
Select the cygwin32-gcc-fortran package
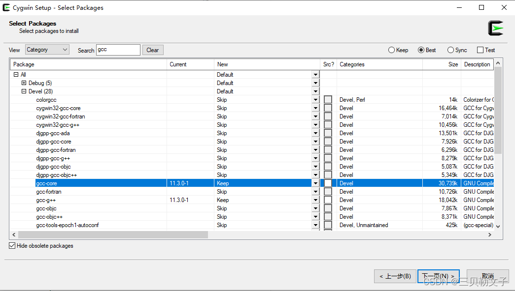[61, 116]
